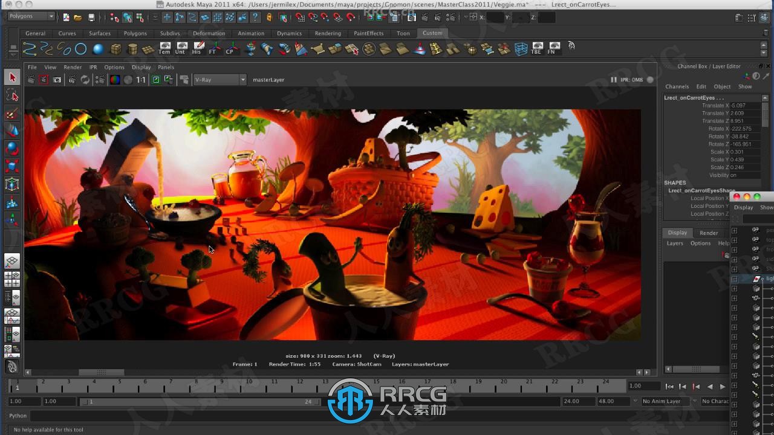Open Channels menu in Channel Box
This screenshot has width=774, height=435.
point(677,86)
